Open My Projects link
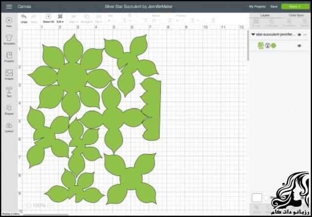312x217 pixels. pyautogui.click(x=257, y=6)
